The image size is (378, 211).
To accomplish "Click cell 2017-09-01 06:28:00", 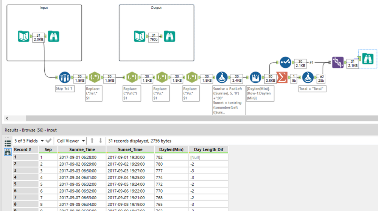I will tap(82, 157).
